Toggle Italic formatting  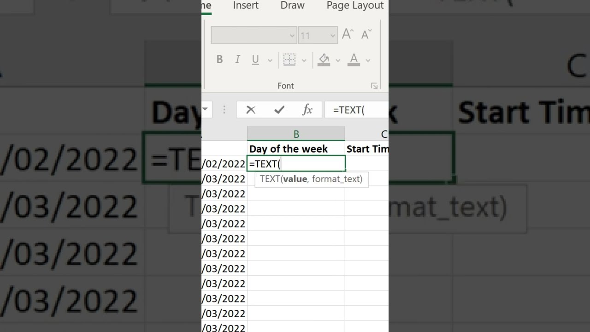pyautogui.click(x=237, y=59)
